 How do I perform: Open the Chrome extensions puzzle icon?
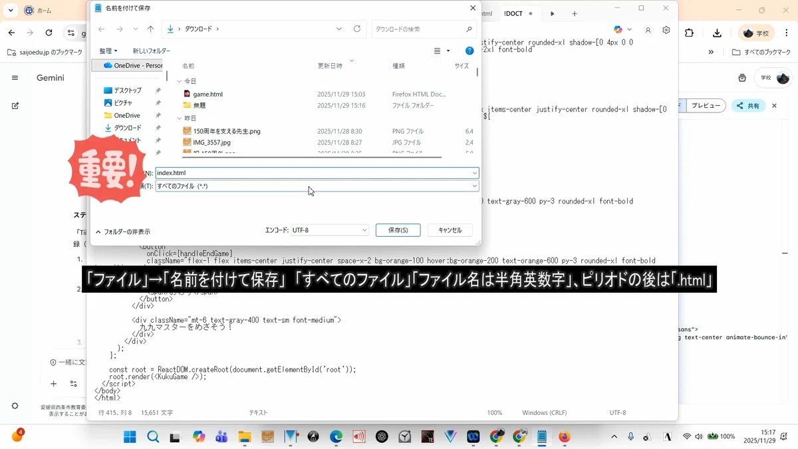[689, 33]
